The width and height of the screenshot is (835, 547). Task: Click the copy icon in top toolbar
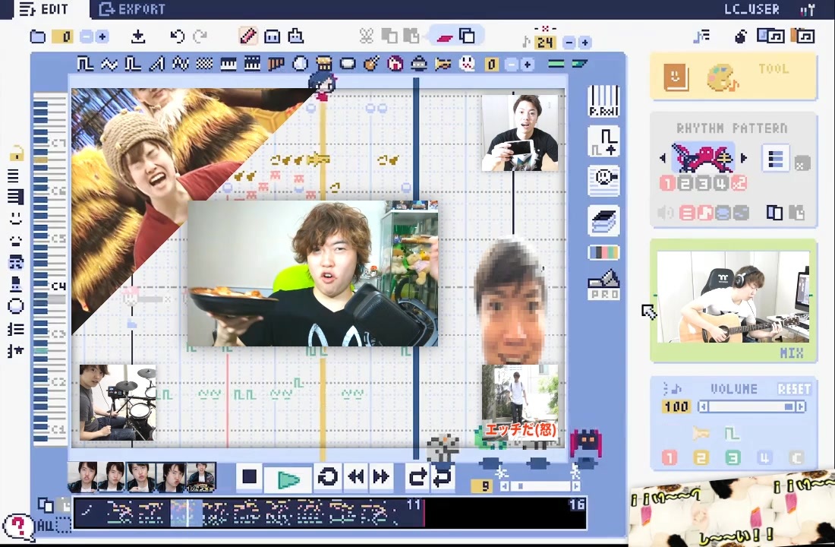[390, 36]
